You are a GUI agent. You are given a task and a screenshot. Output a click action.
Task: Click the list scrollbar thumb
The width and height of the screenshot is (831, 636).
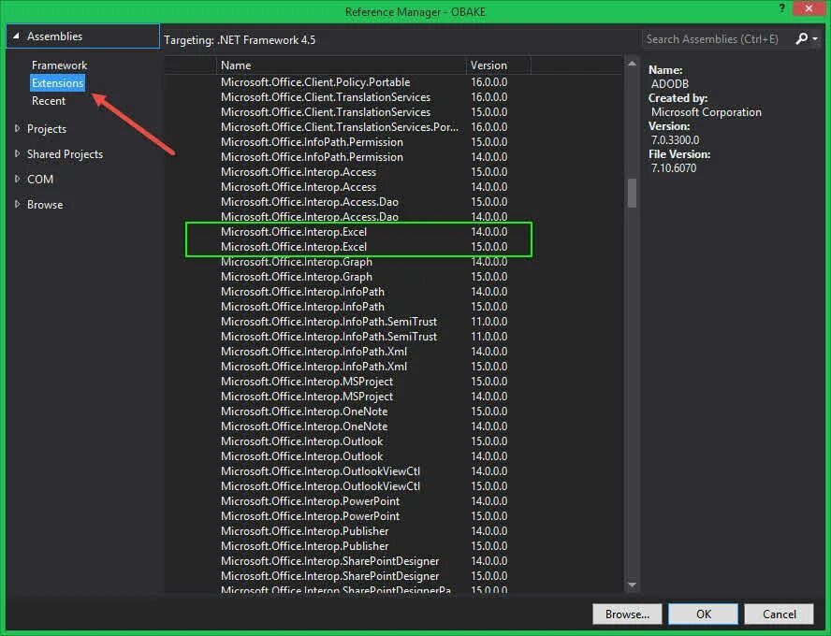(632, 194)
